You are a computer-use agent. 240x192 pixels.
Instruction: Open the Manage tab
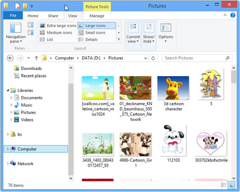[97, 16]
